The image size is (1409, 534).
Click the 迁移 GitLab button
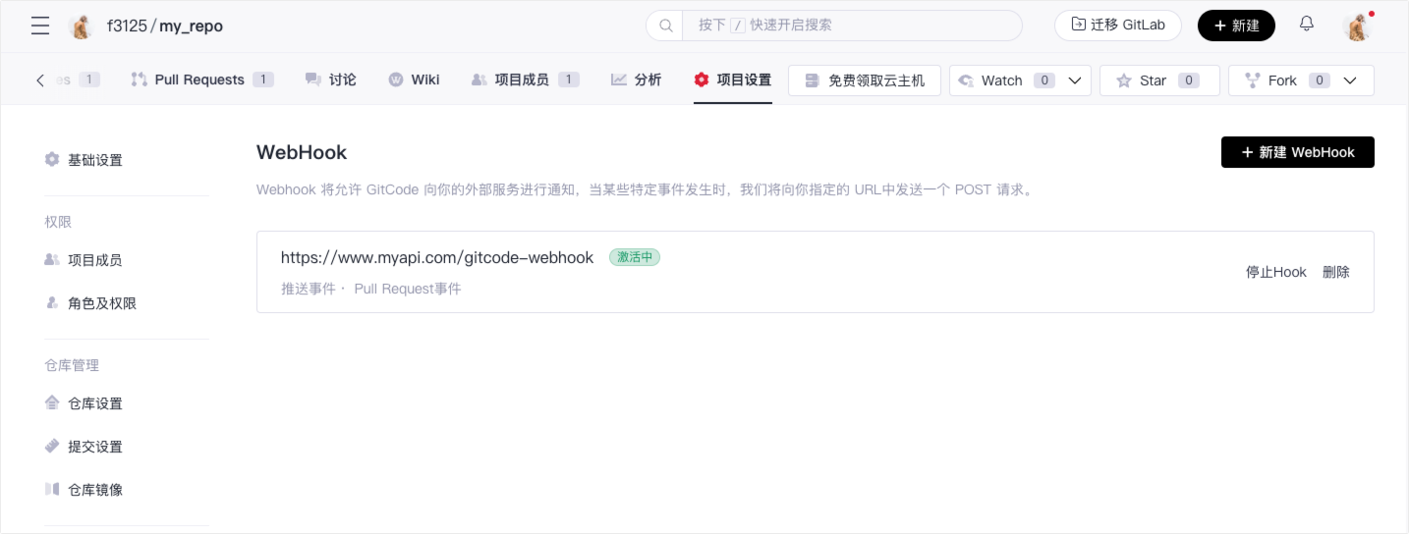[1117, 26]
